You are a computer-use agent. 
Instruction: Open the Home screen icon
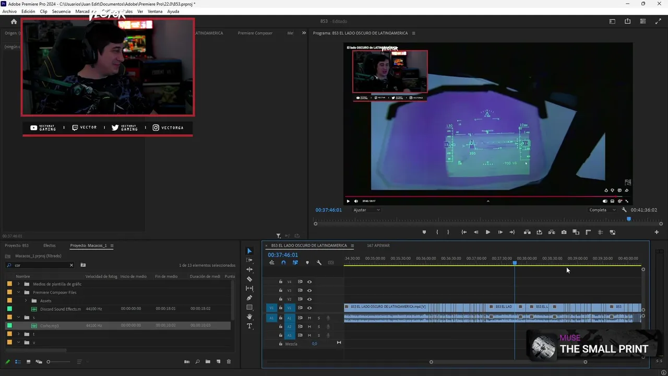click(14, 21)
